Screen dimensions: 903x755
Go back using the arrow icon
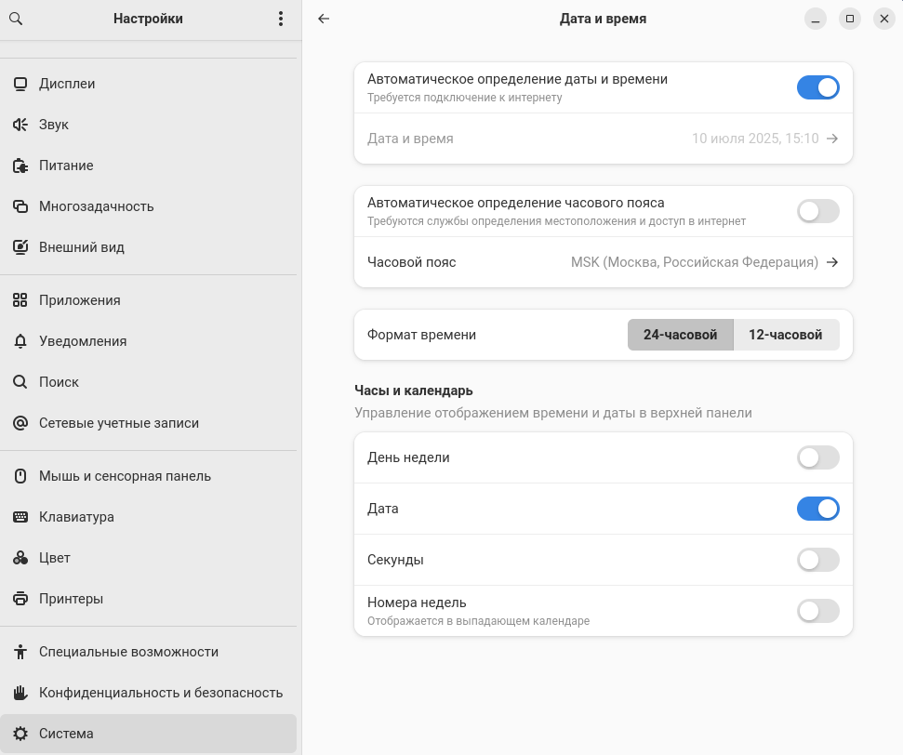(324, 19)
